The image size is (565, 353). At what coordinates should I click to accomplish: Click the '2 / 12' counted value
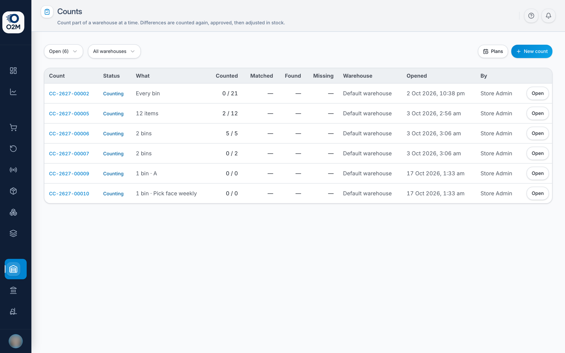pos(230,114)
